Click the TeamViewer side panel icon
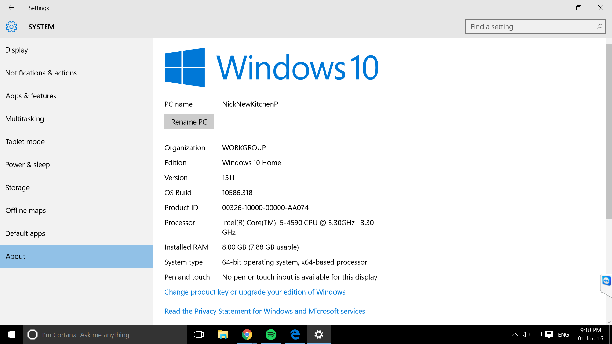The image size is (612, 344). coord(606,281)
